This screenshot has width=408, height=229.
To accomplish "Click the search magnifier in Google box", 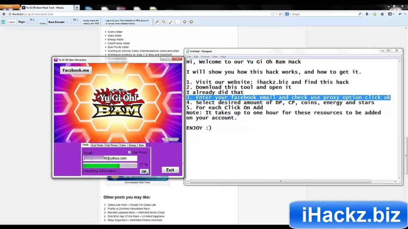I will coord(360,14).
